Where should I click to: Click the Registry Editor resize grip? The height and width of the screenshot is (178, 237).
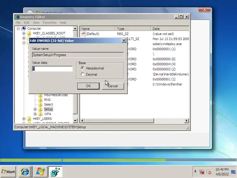(x=188, y=128)
